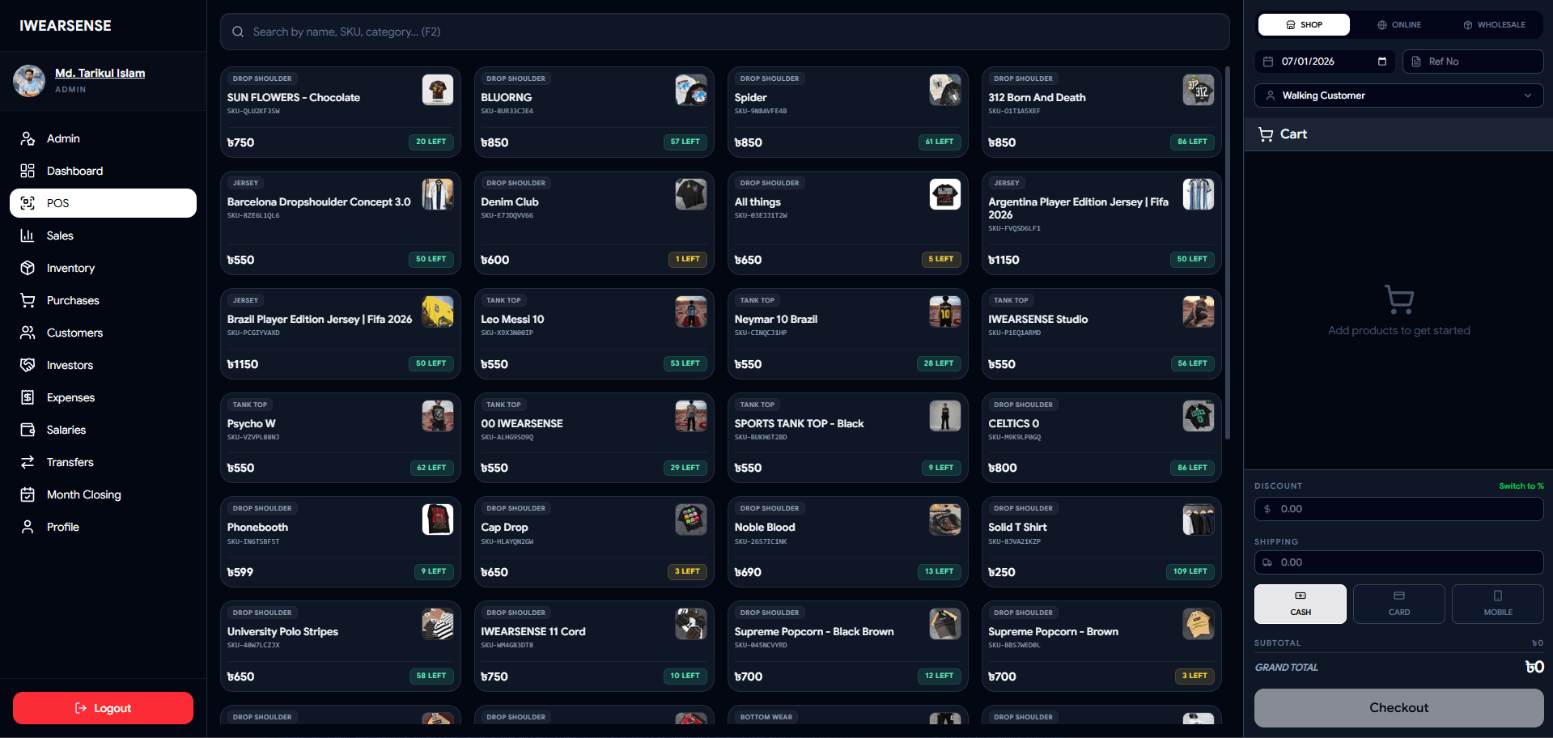
Task: Click the BLUORNG product thumbnail
Action: coord(691,90)
